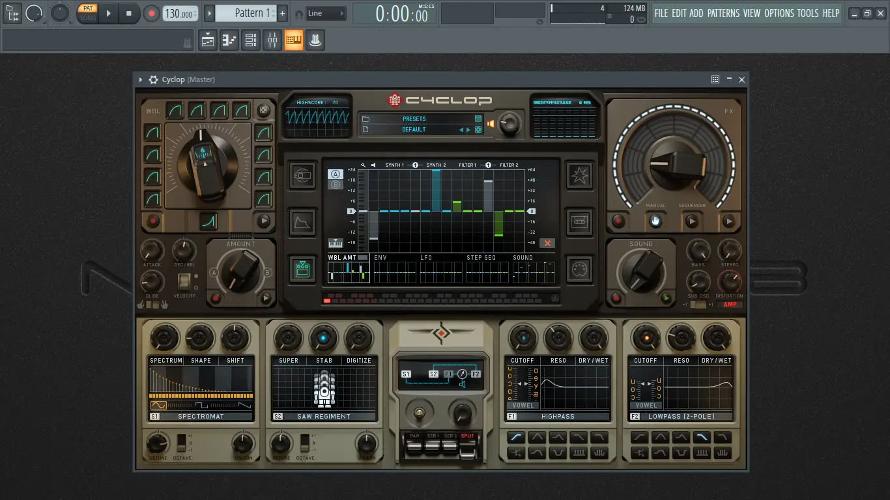The image size is (890, 500).
Task: Open S1 SPECTROMAT synth type selector
Action: point(201,416)
